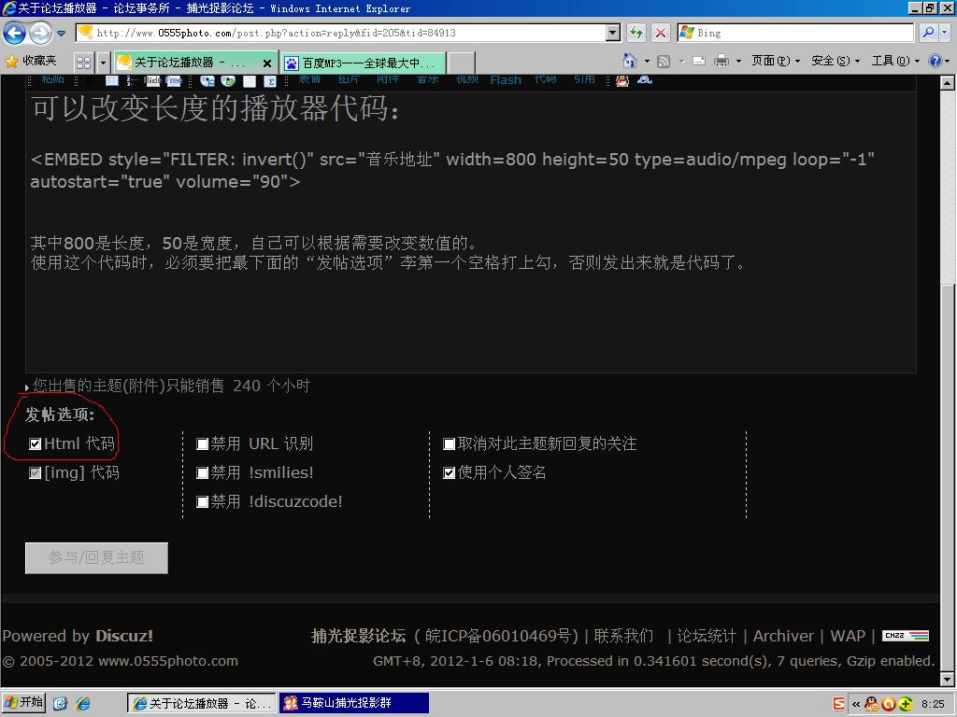Expand the 页面(P) menu dropdown
The height and width of the screenshot is (717, 957).
[x=776, y=61]
